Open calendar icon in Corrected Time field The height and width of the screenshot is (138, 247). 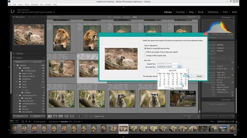click(179, 67)
